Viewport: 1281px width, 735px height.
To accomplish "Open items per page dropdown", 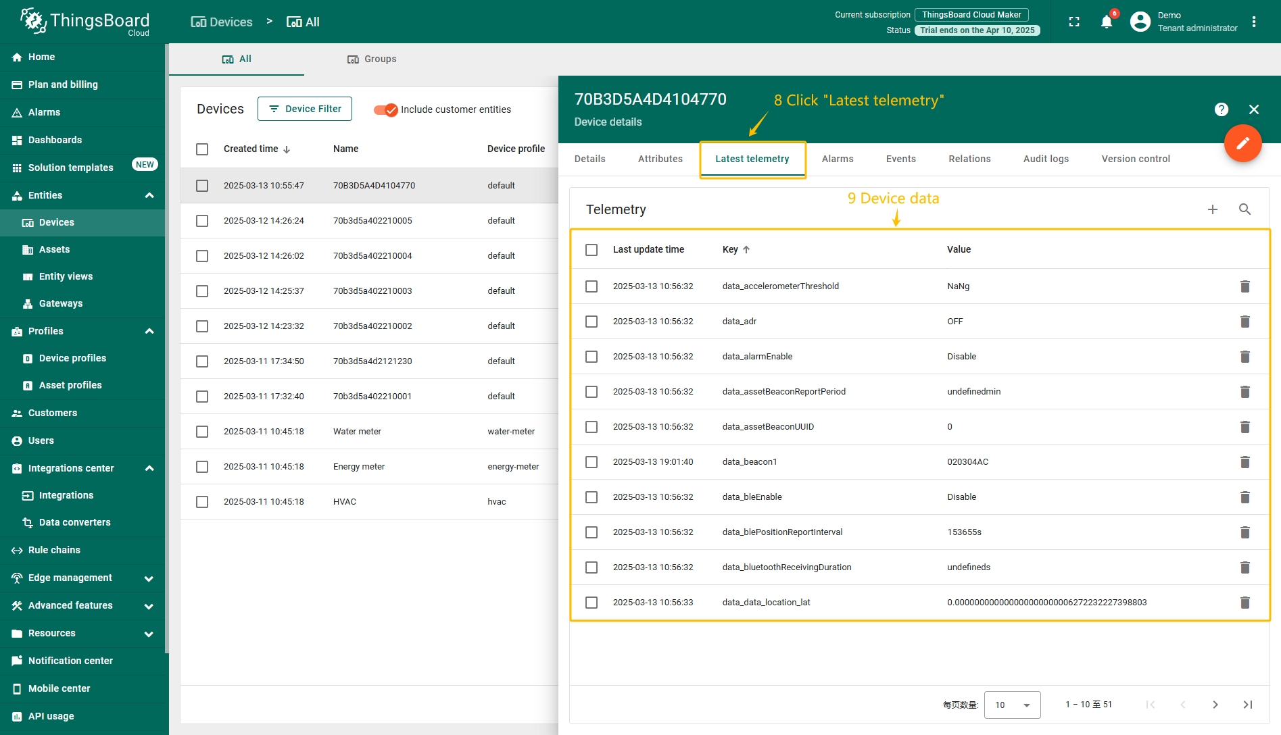I will 1012,705.
